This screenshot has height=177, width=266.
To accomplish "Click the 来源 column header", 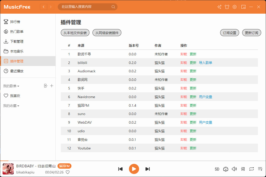I will 81,46.
